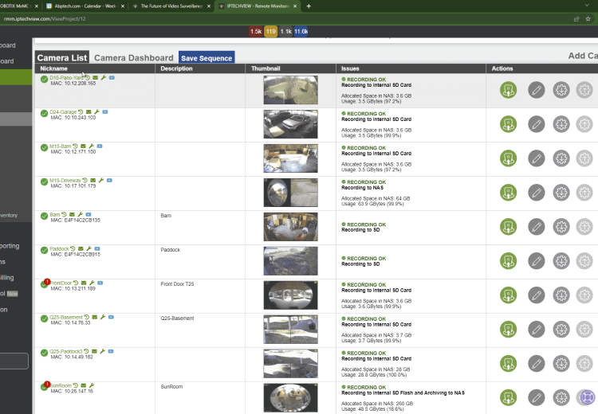Click the red alert badge on SunRoom
The height and width of the screenshot is (414, 598).
pyautogui.click(x=48, y=384)
